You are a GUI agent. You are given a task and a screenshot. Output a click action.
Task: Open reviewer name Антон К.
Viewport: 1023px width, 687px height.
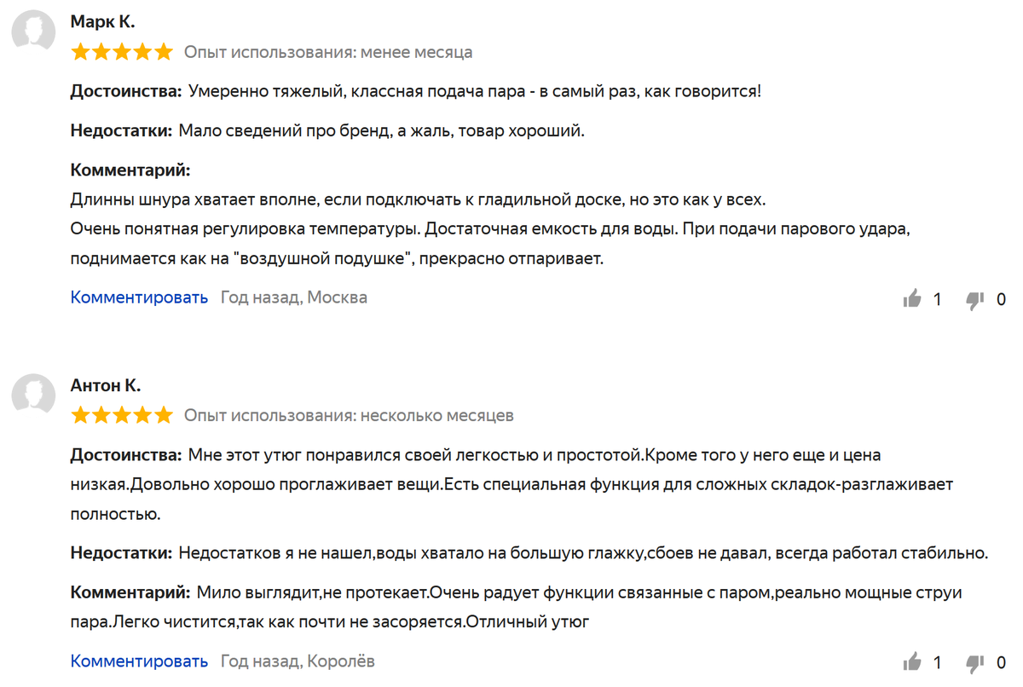point(106,385)
